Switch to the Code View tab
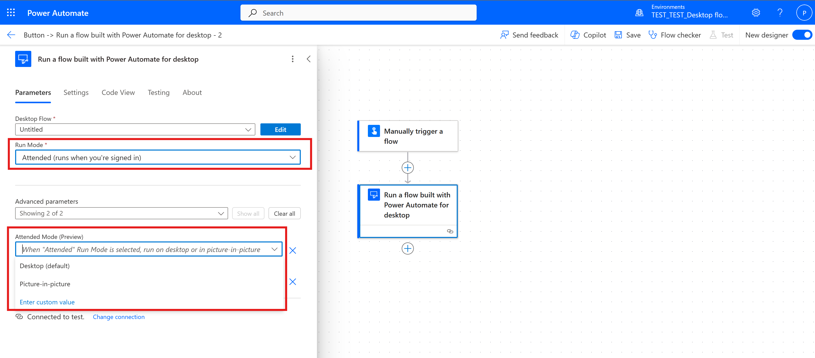 pyautogui.click(x=119, y=92)
